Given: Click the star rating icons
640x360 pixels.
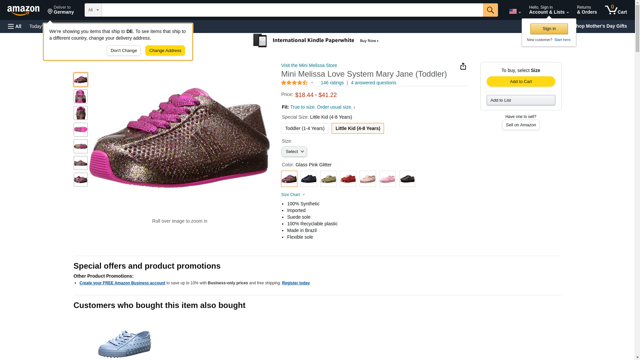Looking at the screenshot, I should (294, 83).
